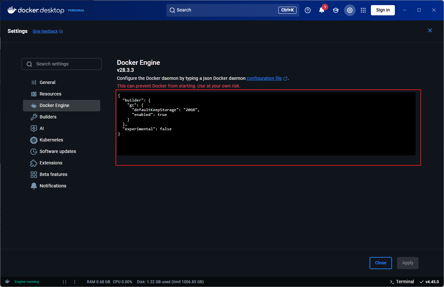Open the configuration file documentation link
The width and height of the screenshot is (444, 287).
(264, 78)
